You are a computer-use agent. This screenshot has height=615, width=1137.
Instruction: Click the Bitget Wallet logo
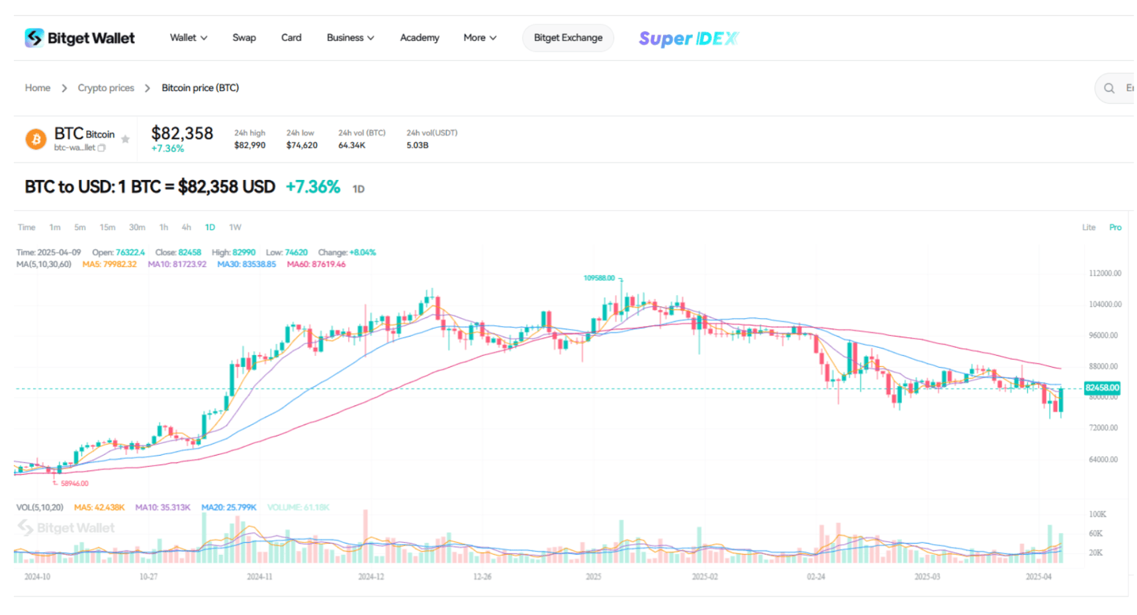(x=79, y=38)
